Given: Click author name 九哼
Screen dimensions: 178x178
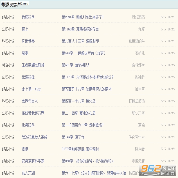Looking at the screenshot, I should (x=141, y=29).
